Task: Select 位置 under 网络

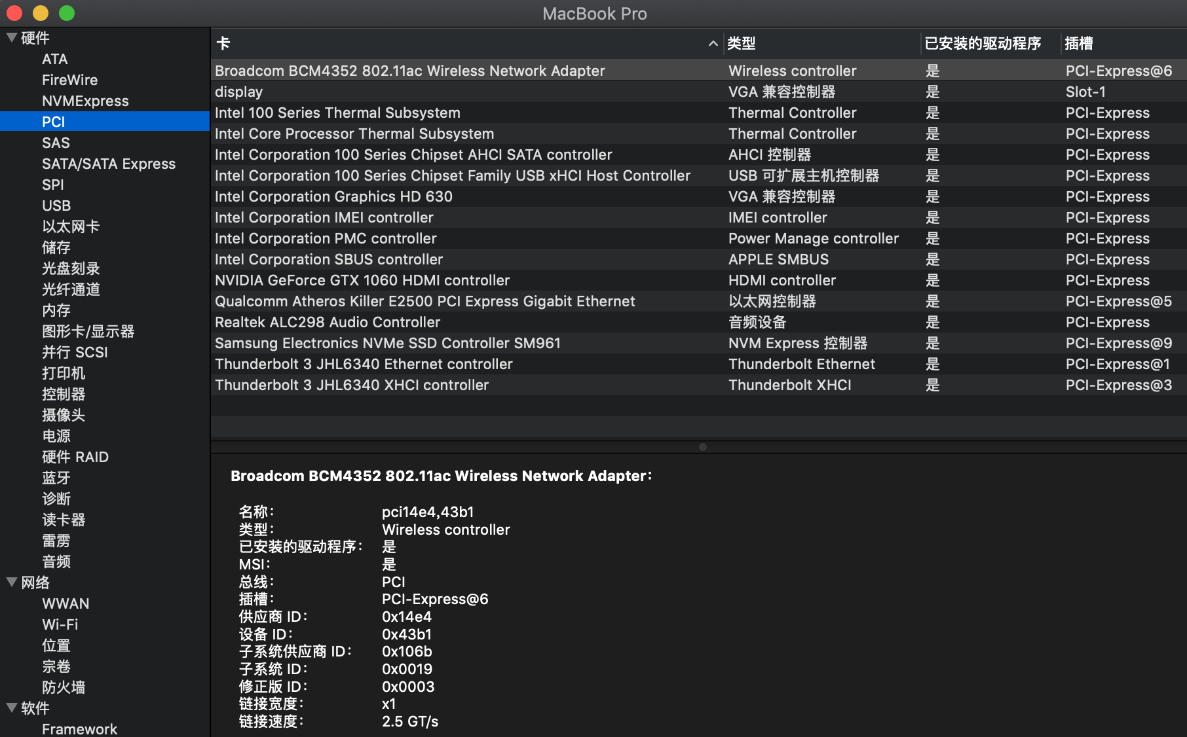Action: (56, 645)
